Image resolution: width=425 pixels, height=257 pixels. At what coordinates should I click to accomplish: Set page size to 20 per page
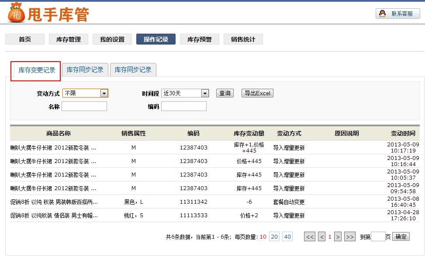[x=274, y=236]
